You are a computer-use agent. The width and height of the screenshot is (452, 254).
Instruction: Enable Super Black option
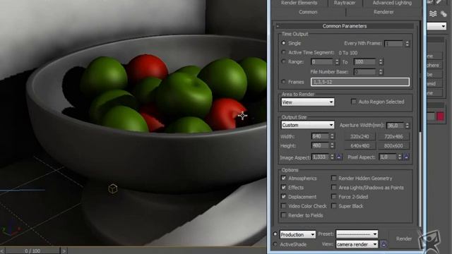pos(334,206)
